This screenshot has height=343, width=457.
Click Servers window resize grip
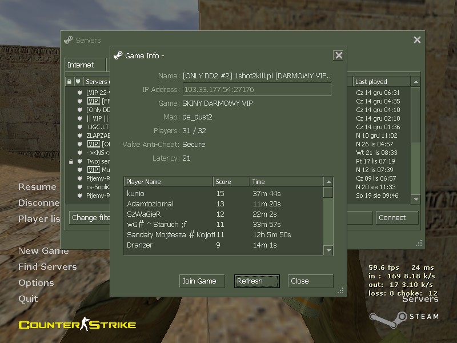click(419, 244)
